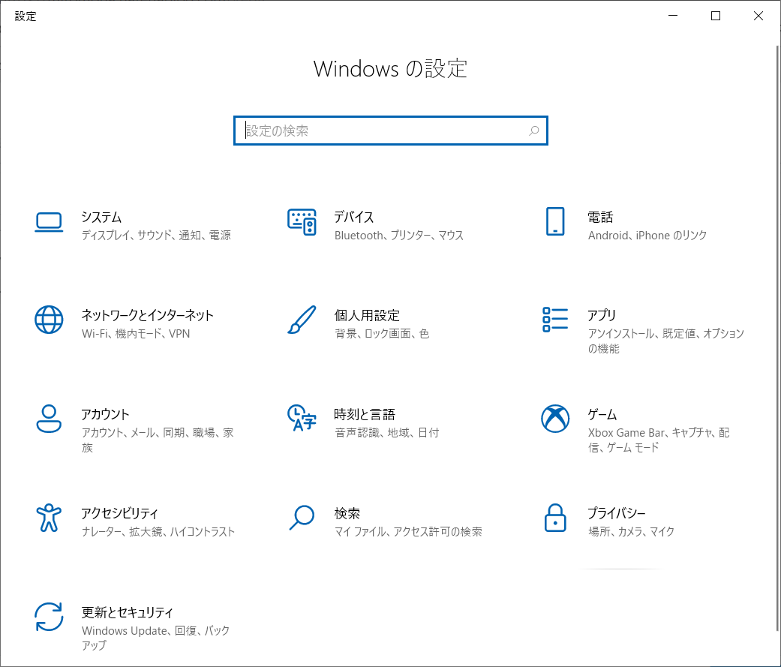Open the ネットワークとインターネット title
The width and height of the screenshot is (781, 667).
(x=148, y=315)
